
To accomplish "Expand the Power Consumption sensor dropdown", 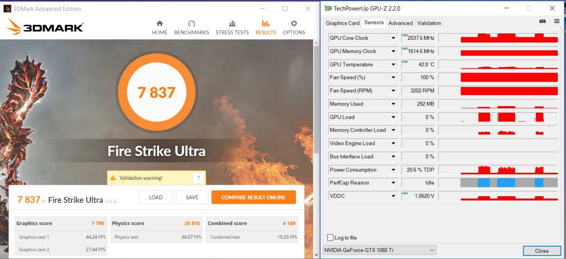I will (393, 170).
